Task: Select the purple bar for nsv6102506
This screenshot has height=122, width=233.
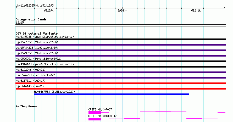Action: click(120, 72)
